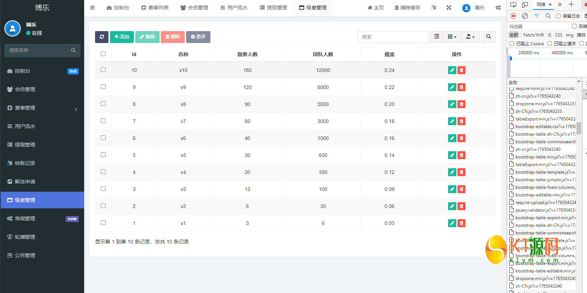
Task: Open the export dropdown in table toolbar
Action: coord(471,37)
